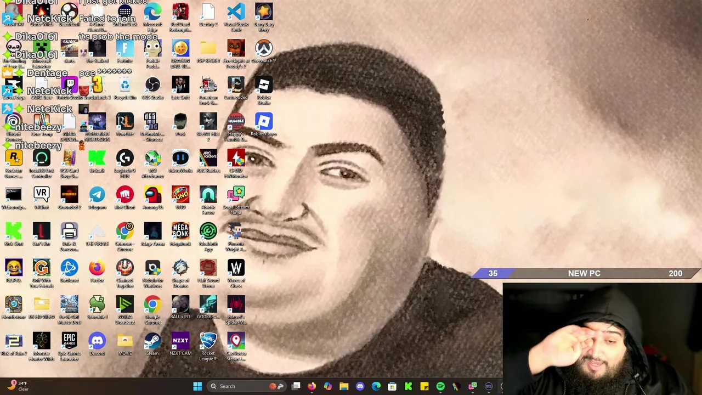Open the RuneLite desktop shortcut

click(124, 125)
